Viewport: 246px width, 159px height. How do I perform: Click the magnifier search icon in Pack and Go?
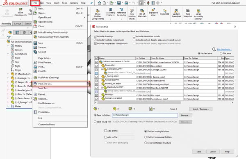click(214, 50)
